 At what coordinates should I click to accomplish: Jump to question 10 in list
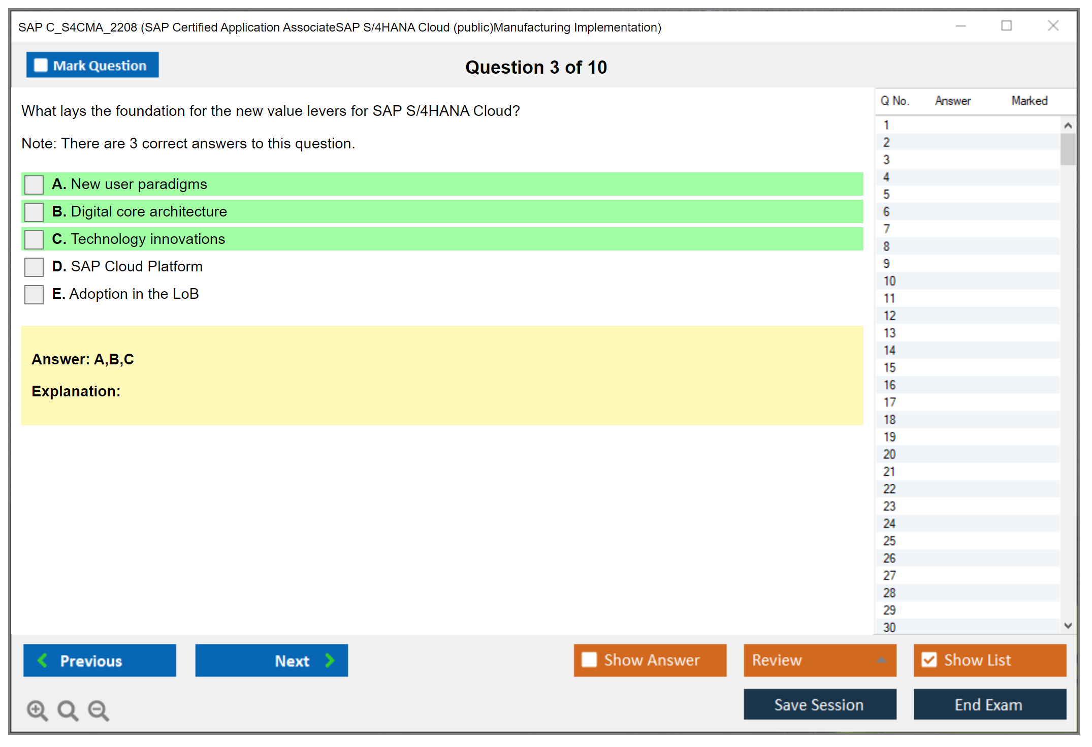pyautogui.click(x=889, y=281)
